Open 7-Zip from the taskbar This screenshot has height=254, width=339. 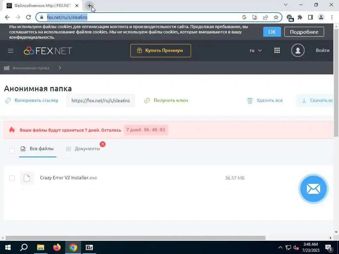pyautogui.click(x=89, y=247)
